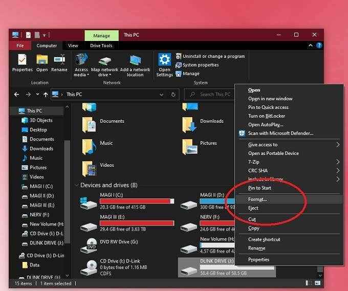
Task: Switch to large icons view icon
Action: point(318,283)
